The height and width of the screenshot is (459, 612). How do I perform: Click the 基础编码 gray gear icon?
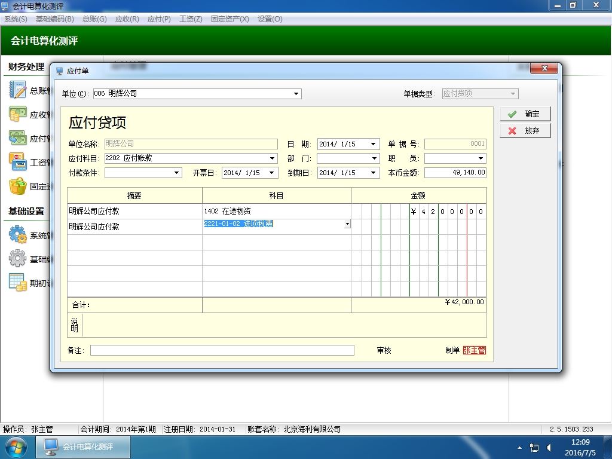[17, 258]
